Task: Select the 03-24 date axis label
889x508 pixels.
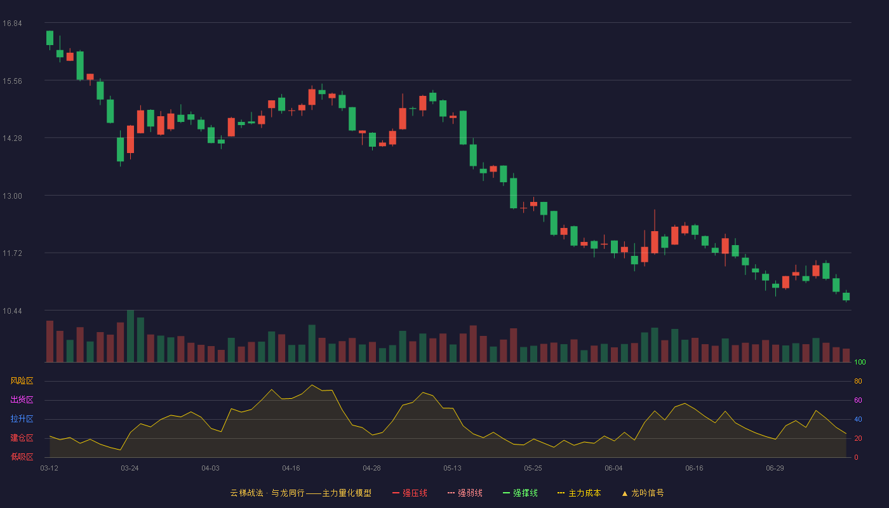Action: tap(130, 468)
